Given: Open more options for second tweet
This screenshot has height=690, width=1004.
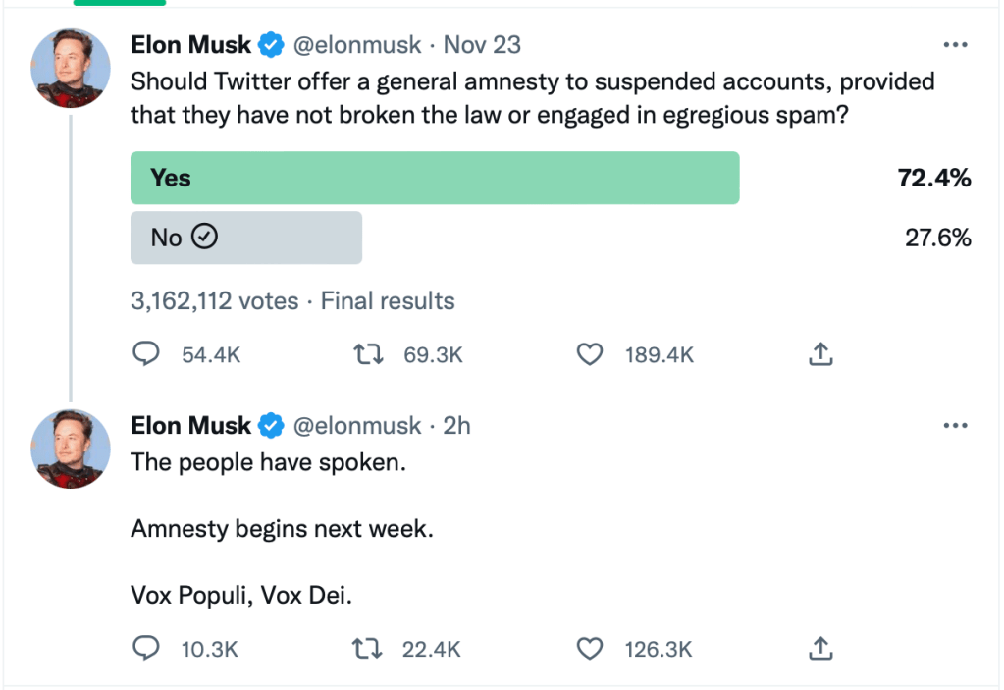Looking at the screenshot, I should tap(955, 426).
